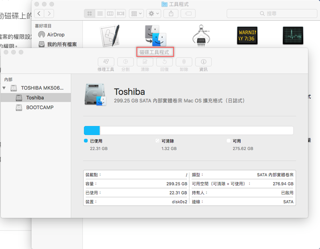This screenshot has width=320, height=249.
Task: Click the Toshiba volume title heading
Action: tap(129, 92)
